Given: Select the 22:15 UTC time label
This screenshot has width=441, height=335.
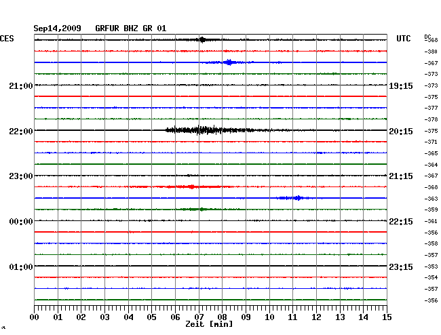Looking at the screenshot, I should (x=401, y=222).
